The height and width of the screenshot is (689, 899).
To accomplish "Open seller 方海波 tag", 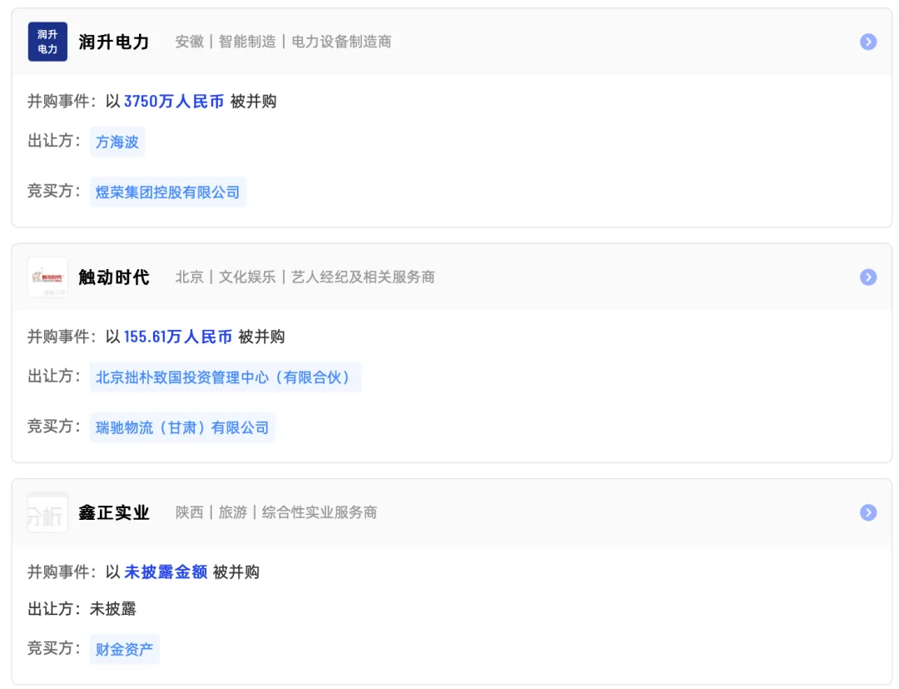I will [117, 142].
